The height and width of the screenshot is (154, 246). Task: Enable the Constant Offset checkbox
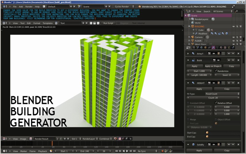point(188,103)
